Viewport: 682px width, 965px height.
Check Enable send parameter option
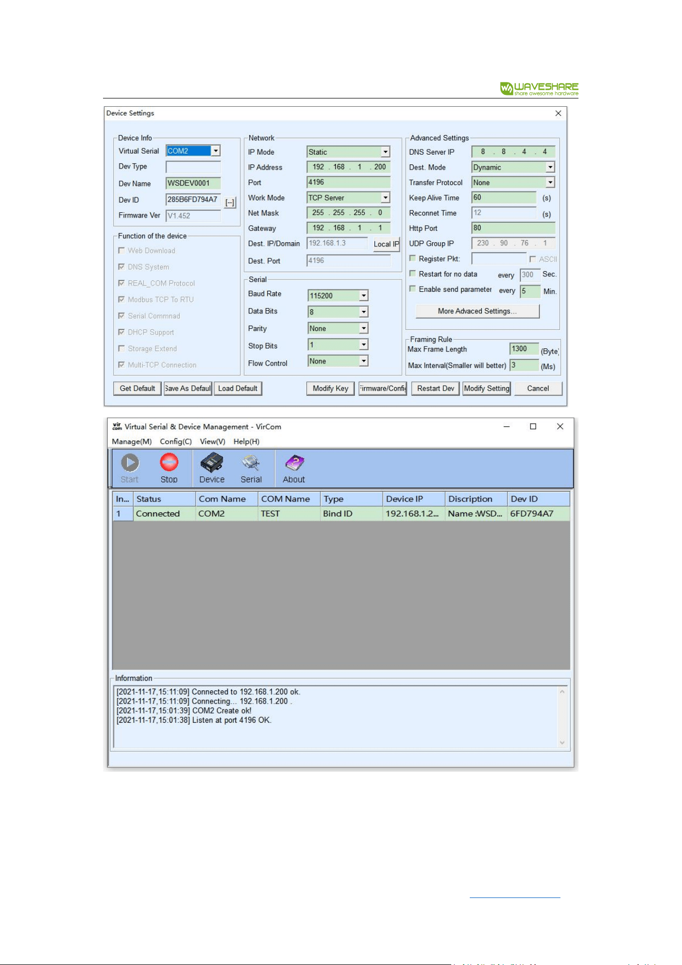[x=413, y=289]
